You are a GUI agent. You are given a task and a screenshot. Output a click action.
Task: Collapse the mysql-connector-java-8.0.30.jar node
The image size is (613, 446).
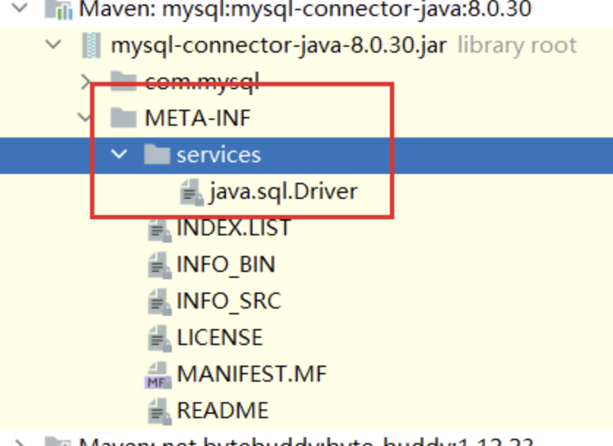[53, 44]
